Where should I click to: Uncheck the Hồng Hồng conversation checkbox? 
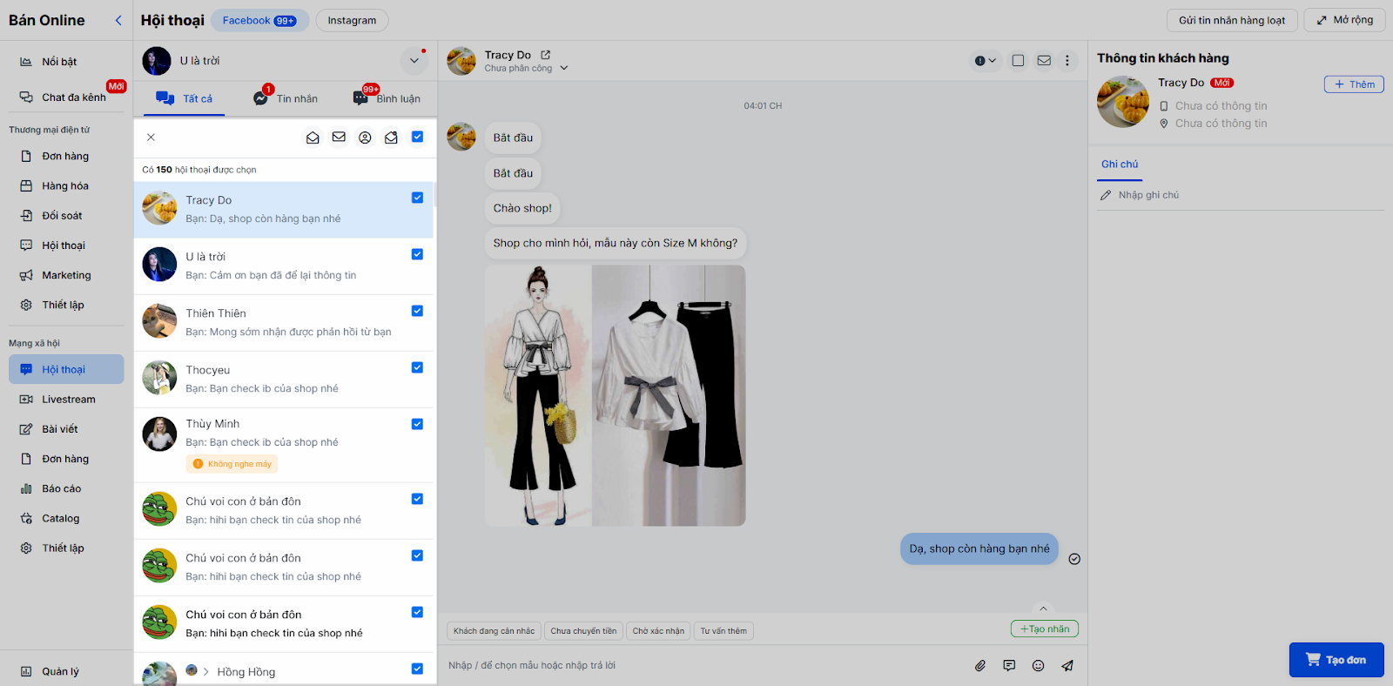pyautogui.click(x=417, y=669)
